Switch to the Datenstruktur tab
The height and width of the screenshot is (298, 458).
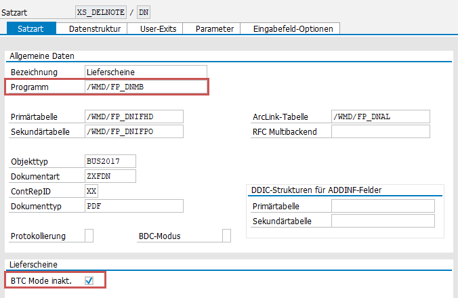tap(94, 28)
